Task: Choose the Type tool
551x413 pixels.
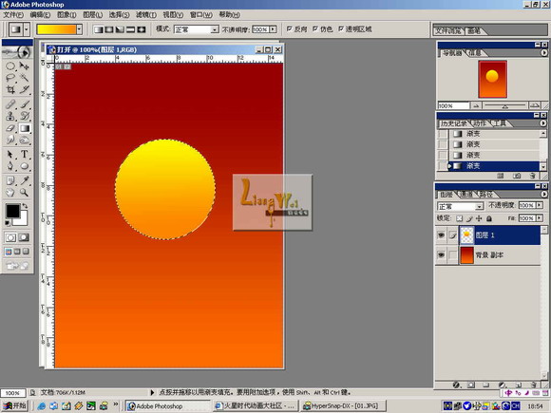Action: [x=24, y=154]
